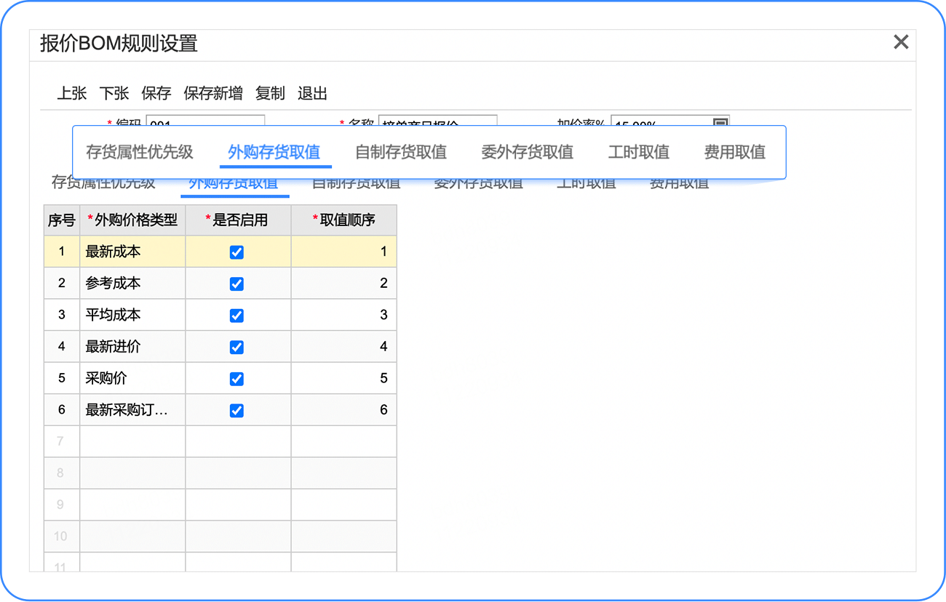Switch to 存货属性优先级 tab
The height and width of the screenshot is (602, 946).
[x=140, y=152]
